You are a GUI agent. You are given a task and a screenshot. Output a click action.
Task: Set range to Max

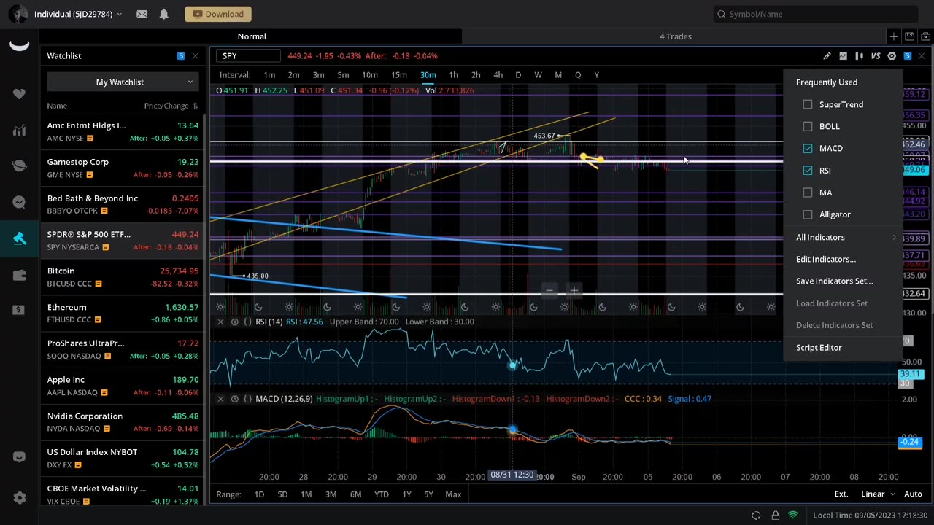453,494
